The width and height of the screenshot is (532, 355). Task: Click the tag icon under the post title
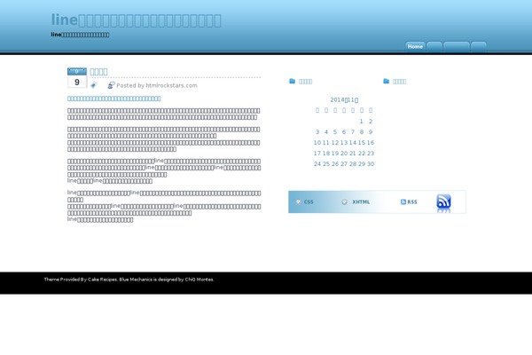pyautogui.click(x=94, y=85)
